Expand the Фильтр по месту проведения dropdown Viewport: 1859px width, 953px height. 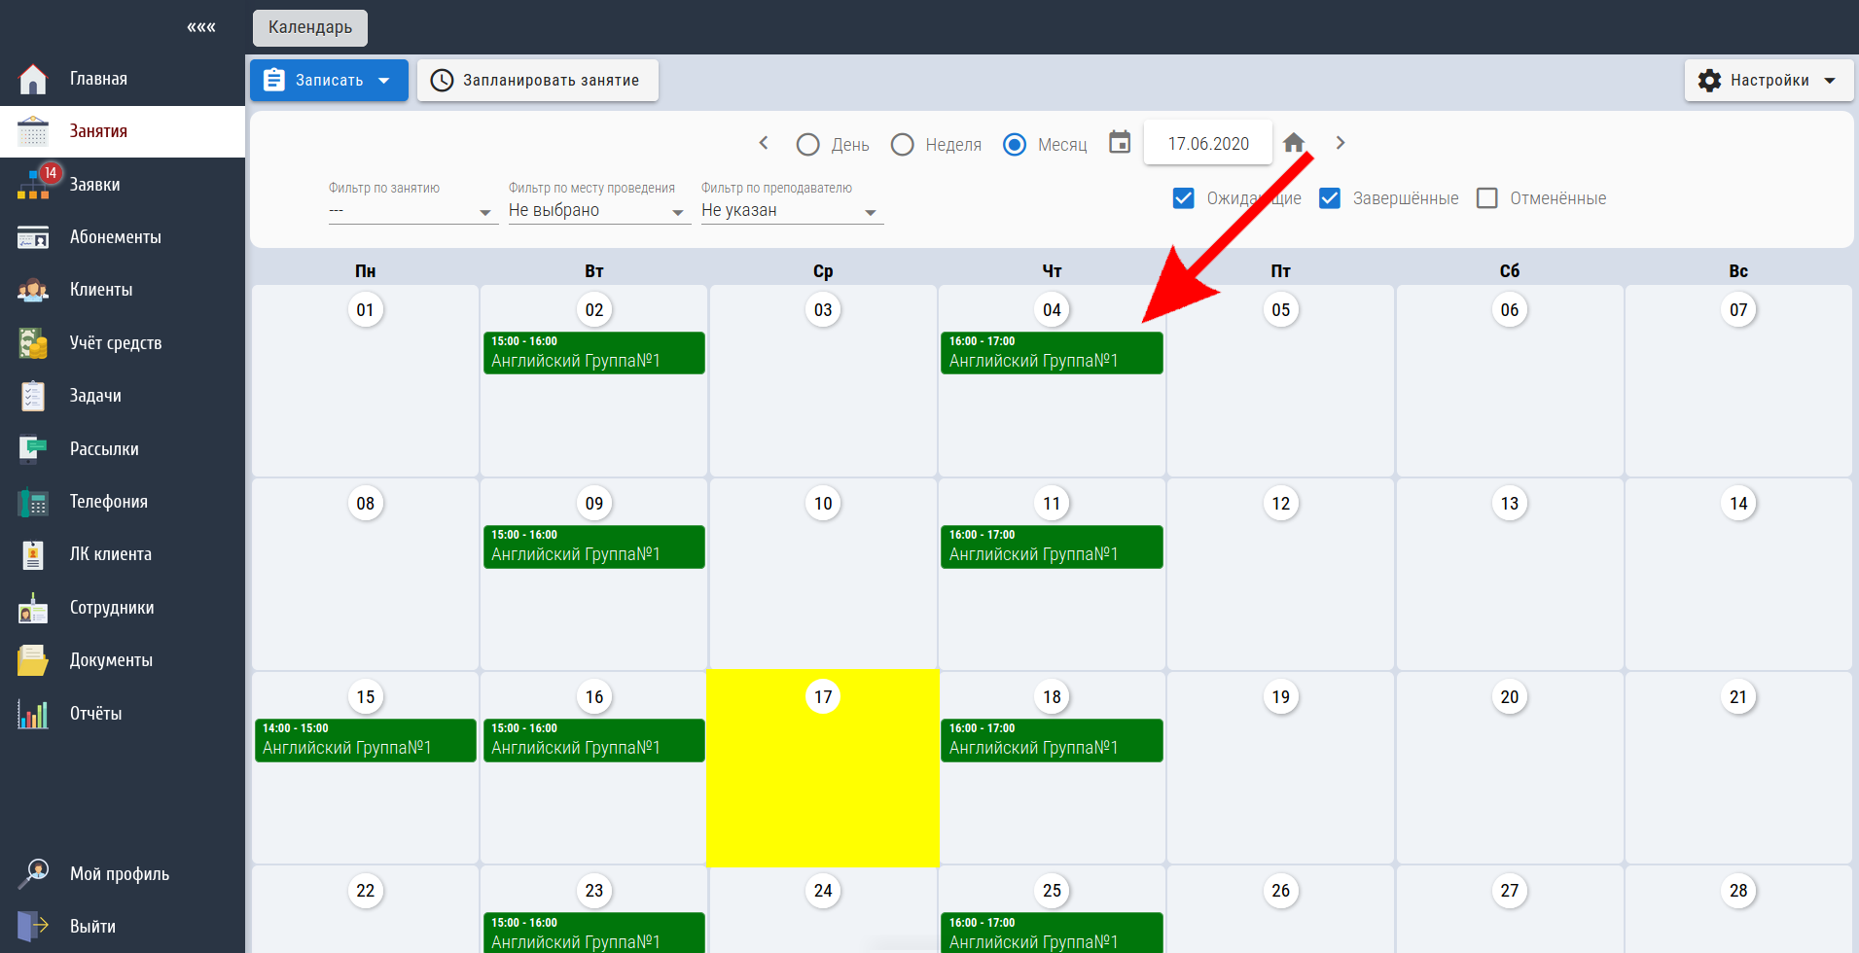(x=599, y=211)
